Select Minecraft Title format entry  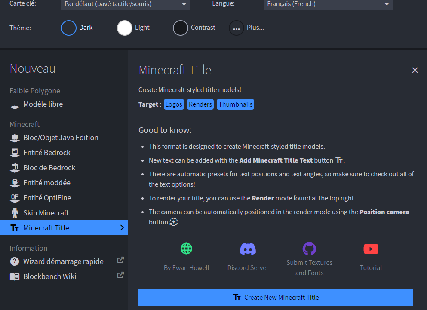tap(64, 228)
